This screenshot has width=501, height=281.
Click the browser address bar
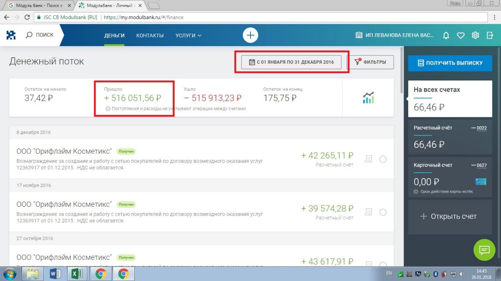[260, 17]
